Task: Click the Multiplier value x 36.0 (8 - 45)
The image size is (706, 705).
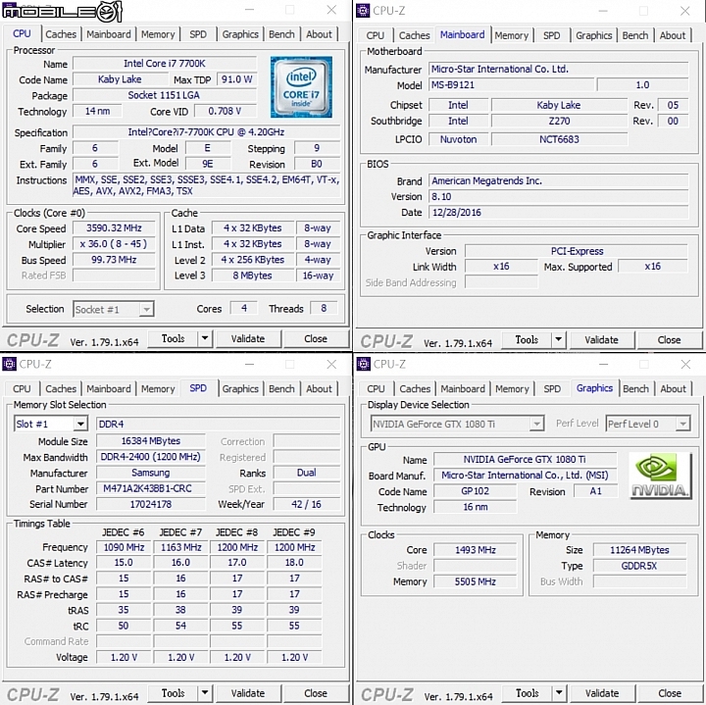Action: click(x=114, y=243)
